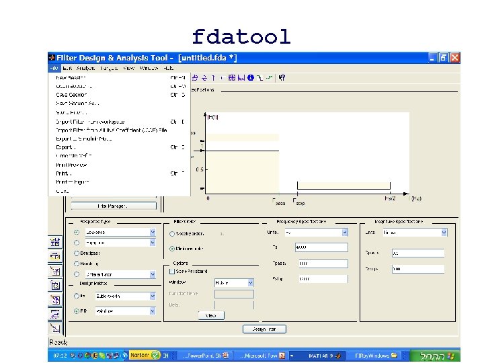This screenshot has width=484, height=363.
Task: Select the Highpass response type radio
Action: [77, 243]
